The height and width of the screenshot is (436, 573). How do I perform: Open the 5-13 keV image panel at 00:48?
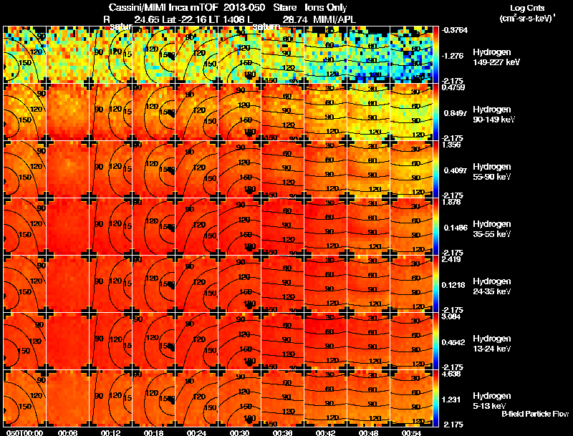click(369, 398)
